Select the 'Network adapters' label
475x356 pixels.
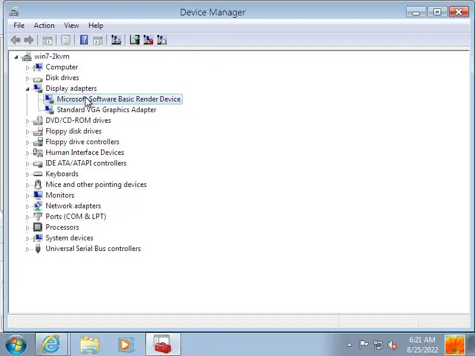pyautogui.click(x=73, y=205)
